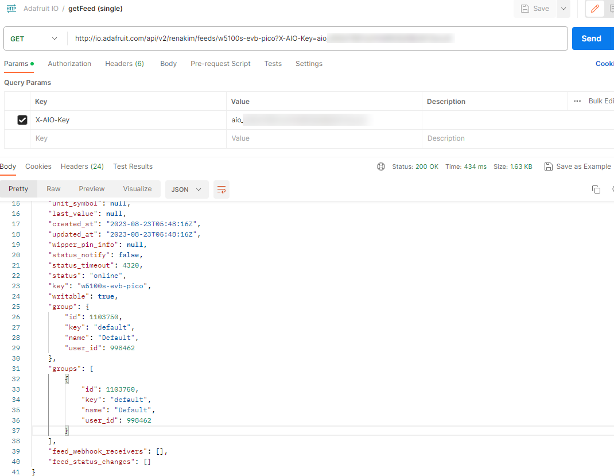The width and height of the screenshot is (614, 476).
Task: Open the Test Results tab
Action: 133,167
